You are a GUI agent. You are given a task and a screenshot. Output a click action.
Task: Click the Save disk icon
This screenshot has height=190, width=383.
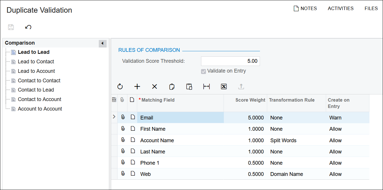click(11, 27)
